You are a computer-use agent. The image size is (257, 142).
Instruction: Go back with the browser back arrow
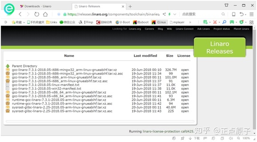point(20,14)
